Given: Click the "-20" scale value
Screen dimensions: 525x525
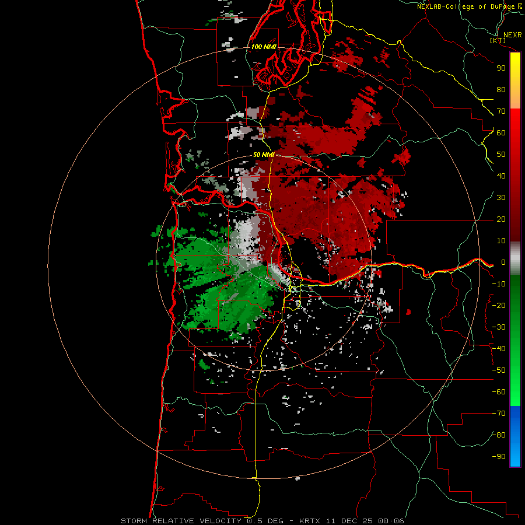Looking at the screenshot, I should (x=499, y=306).
